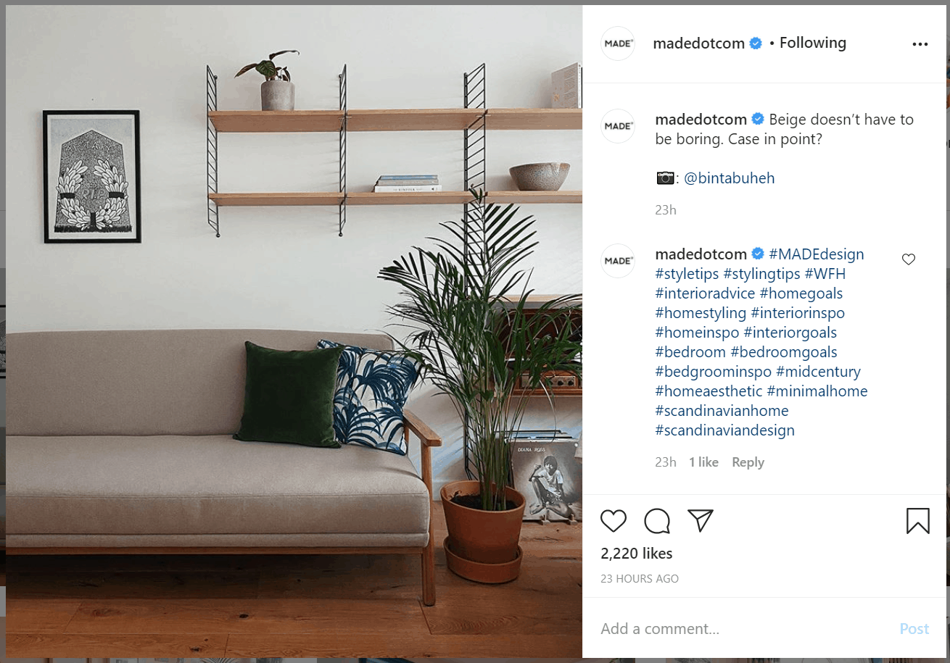The height and width of the screenshot is (663, 950).
Task: Click the Post comment button
Action: (x=914, y=629)
